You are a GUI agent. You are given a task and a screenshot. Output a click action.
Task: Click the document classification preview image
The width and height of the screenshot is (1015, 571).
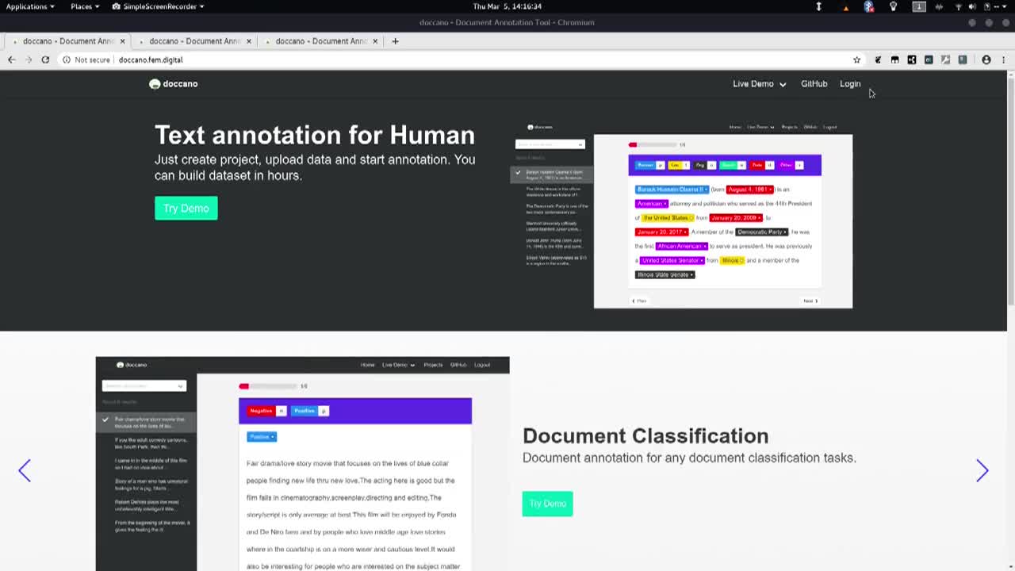302,464
